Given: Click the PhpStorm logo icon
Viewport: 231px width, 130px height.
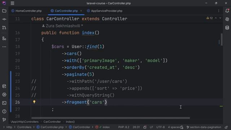Looking at the screenshot, I should click(4, 3).
